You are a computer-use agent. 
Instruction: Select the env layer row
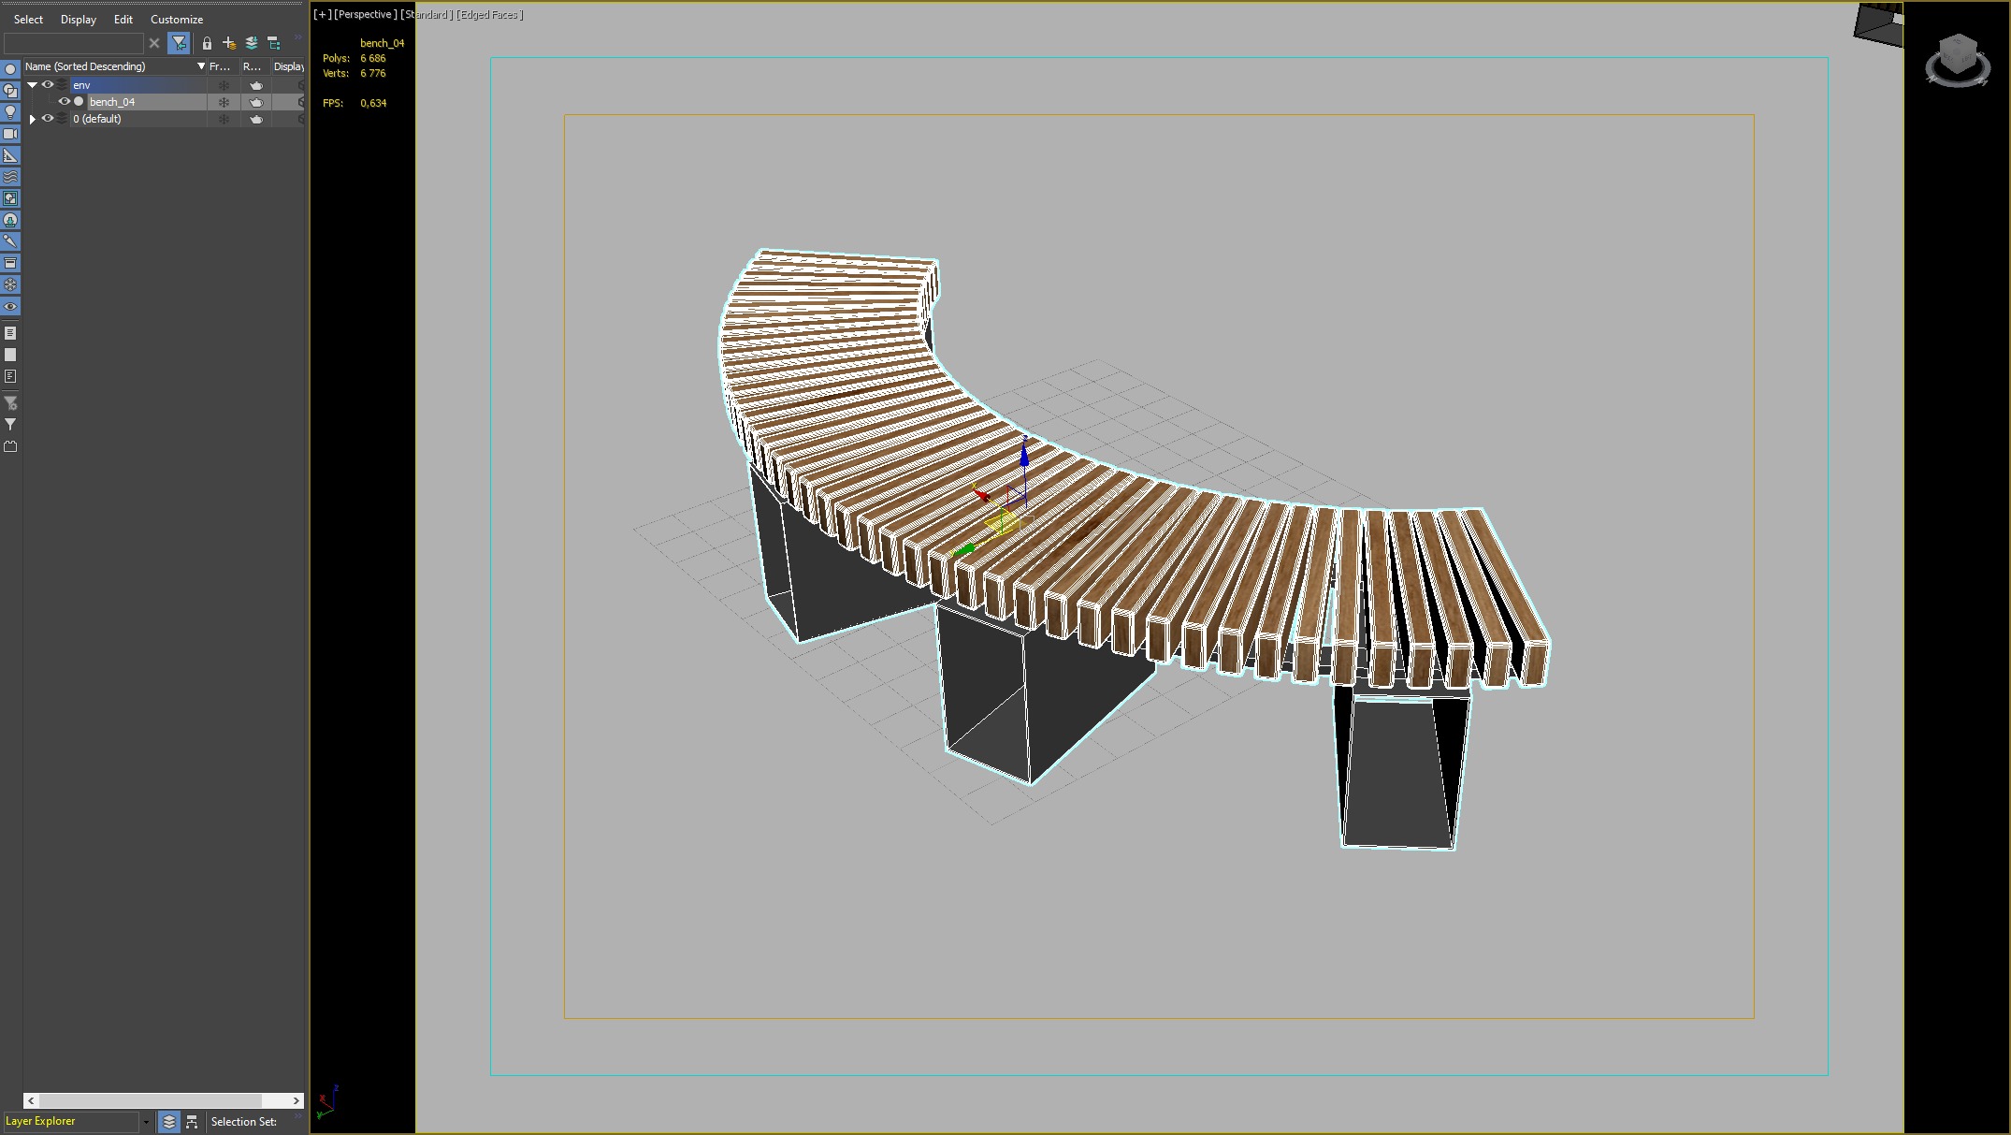coord(138,85)
